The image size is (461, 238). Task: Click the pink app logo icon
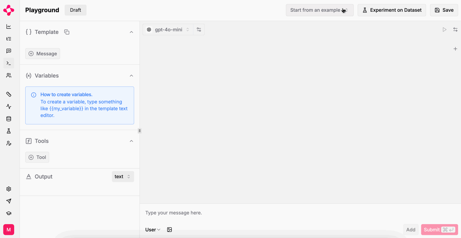click(x=9, y=10)
